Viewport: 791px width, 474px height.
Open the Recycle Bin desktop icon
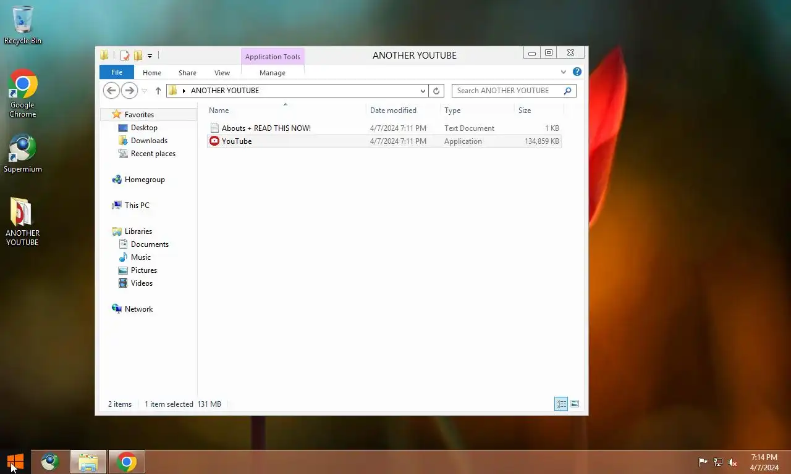pyautogui.click(x=23, y=25)
